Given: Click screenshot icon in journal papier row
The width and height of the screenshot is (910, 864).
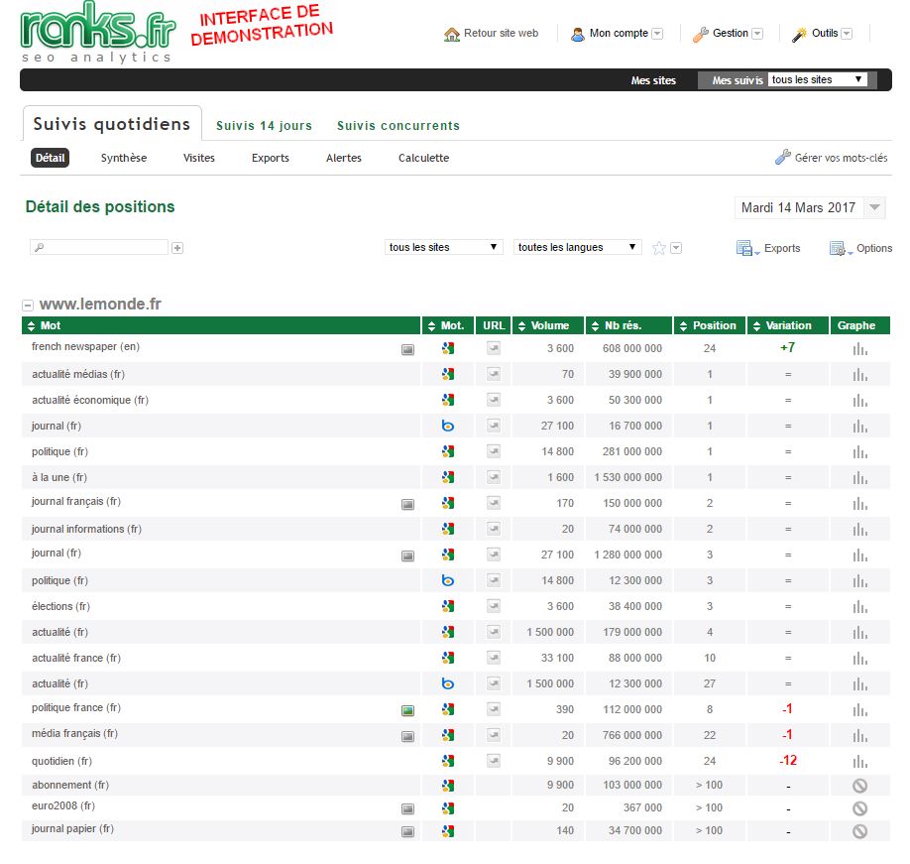Looking at the screenshot, I should tap(408, 832).
